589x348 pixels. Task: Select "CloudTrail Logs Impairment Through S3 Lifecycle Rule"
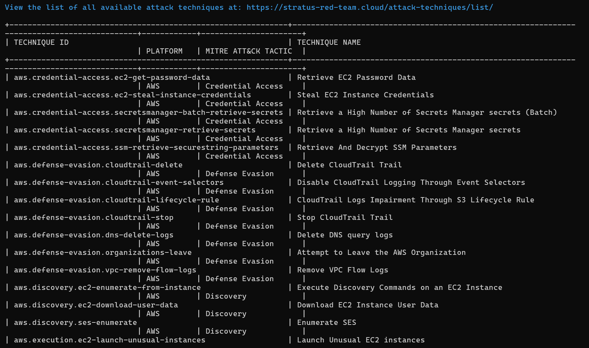pyautogui.click(x=416, y=200)
